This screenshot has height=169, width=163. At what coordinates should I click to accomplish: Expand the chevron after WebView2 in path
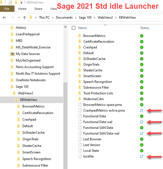116,18
